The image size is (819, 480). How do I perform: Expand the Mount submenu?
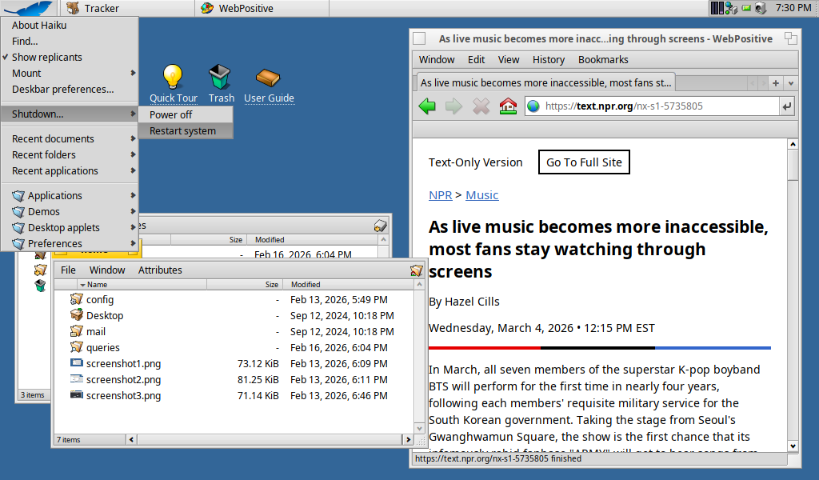[x=69, y=73]
